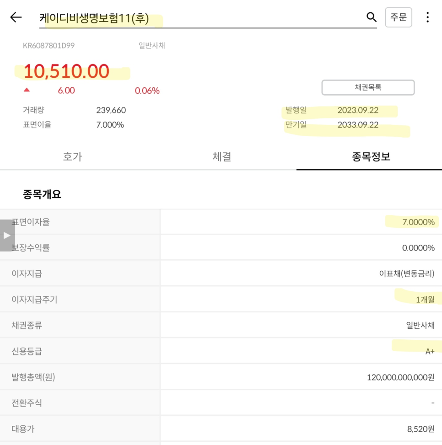Expand the gray side panel arrow handle
Screen dimensions: 442x445
(7, 235)
